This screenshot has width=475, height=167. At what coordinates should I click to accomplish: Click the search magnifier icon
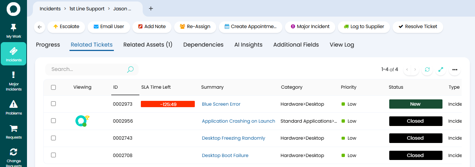[x=130, y=69]
